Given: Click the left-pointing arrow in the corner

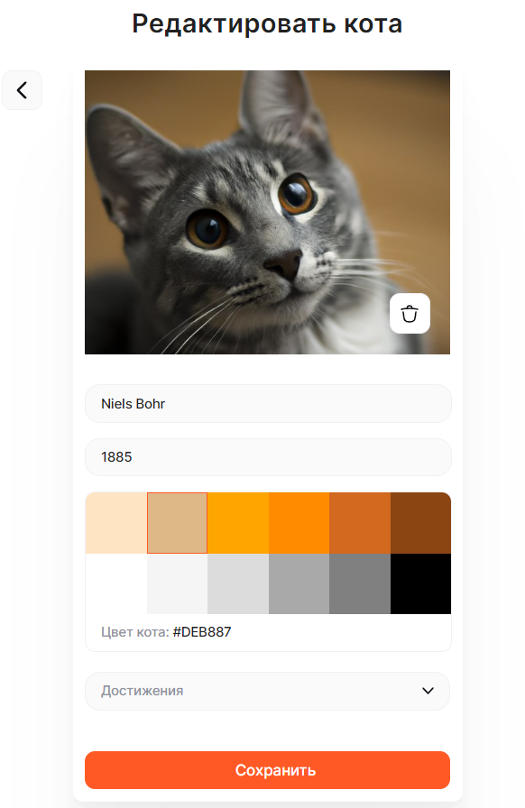Looking at the screenshot, I should click(x=22, y=90).
